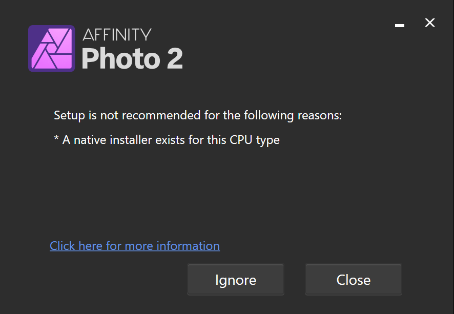Click the 'AFFINITY' branding text
454x314 pixels.
pos(116,34)
